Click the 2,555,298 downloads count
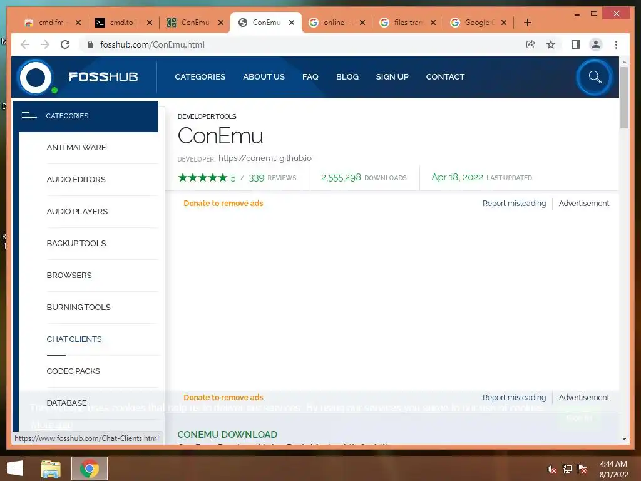This screenshot has width=641, height=481. pyautogui.click(x=341, y=177)
